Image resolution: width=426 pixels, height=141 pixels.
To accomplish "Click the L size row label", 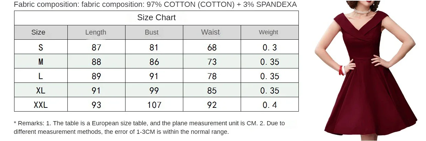I will tap(41, 76).
